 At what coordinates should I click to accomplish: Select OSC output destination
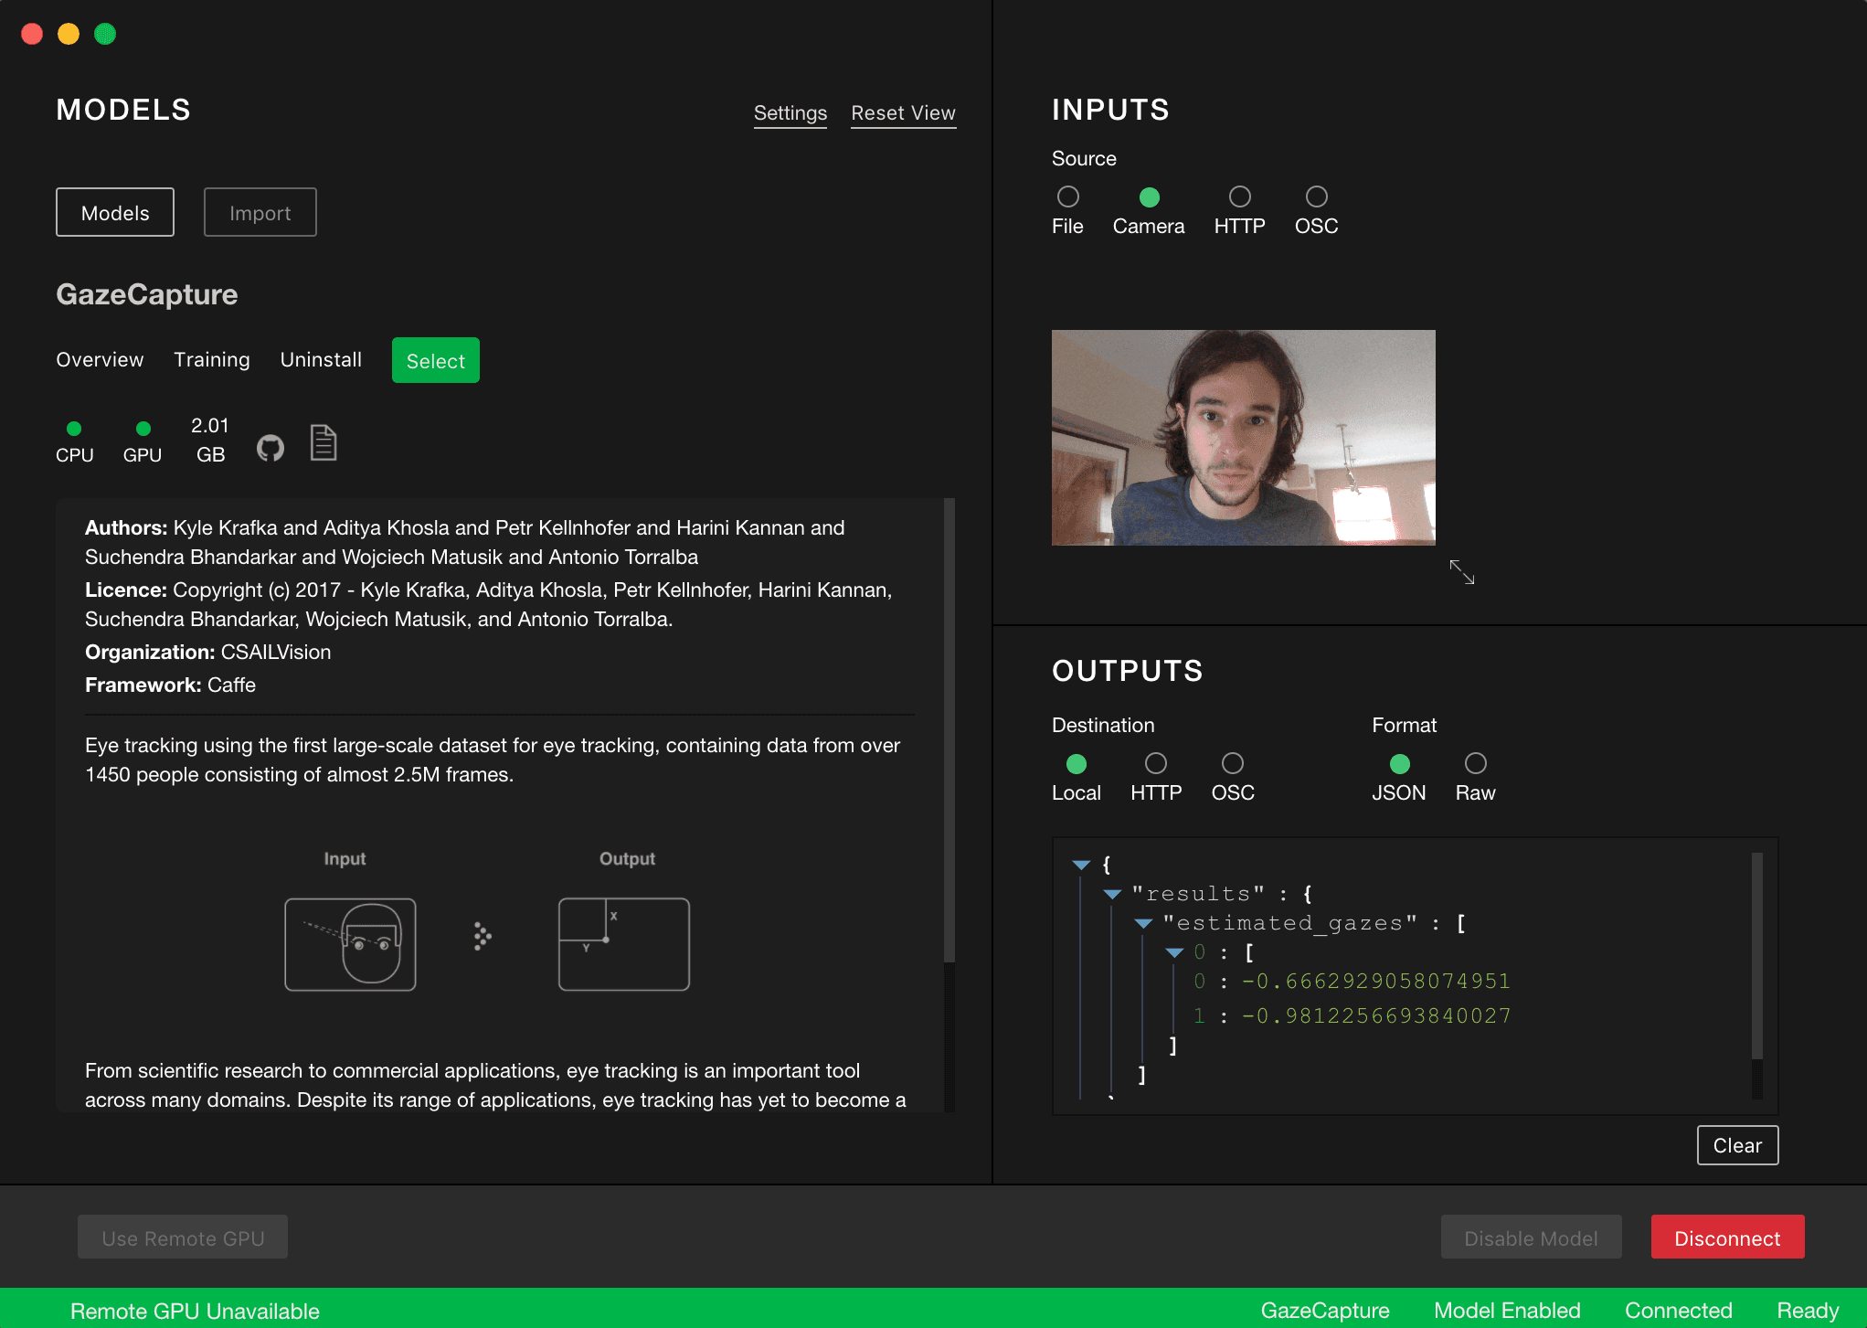(x=1232, y=763)
